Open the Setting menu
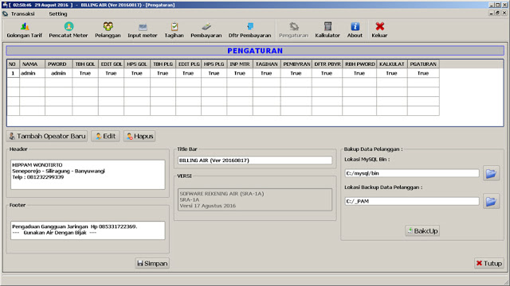Image resolution: width=510 pixels, height=286 pixels. 58,14
